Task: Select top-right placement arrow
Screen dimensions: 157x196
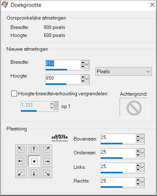Action: click(x=46, y=150)
